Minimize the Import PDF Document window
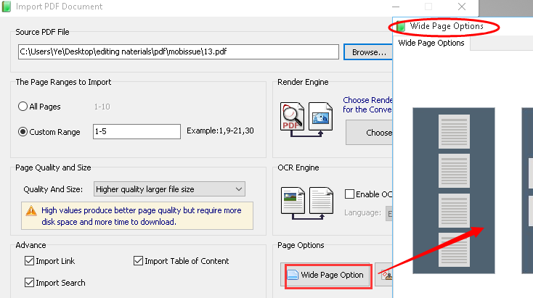Image resolution: width=533 pixels, height=298 pixels. click(x=396, y=7)
